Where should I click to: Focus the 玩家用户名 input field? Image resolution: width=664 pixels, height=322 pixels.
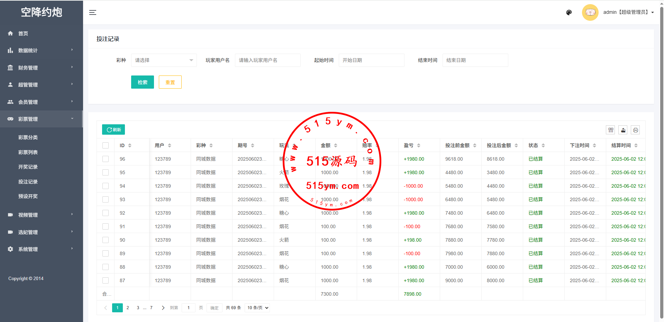[267, 60]
